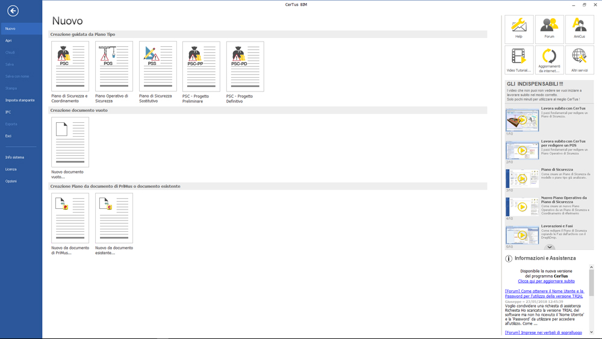Choose the PSC - Progetto Definitivo template

click(245, 66)
